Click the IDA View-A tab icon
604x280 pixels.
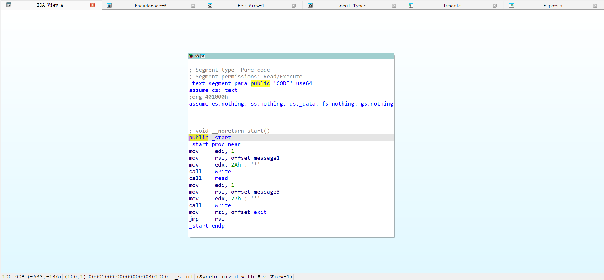9,5
